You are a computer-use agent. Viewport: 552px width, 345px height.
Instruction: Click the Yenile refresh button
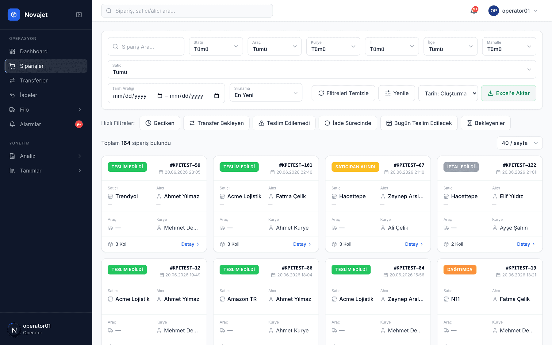397,93
